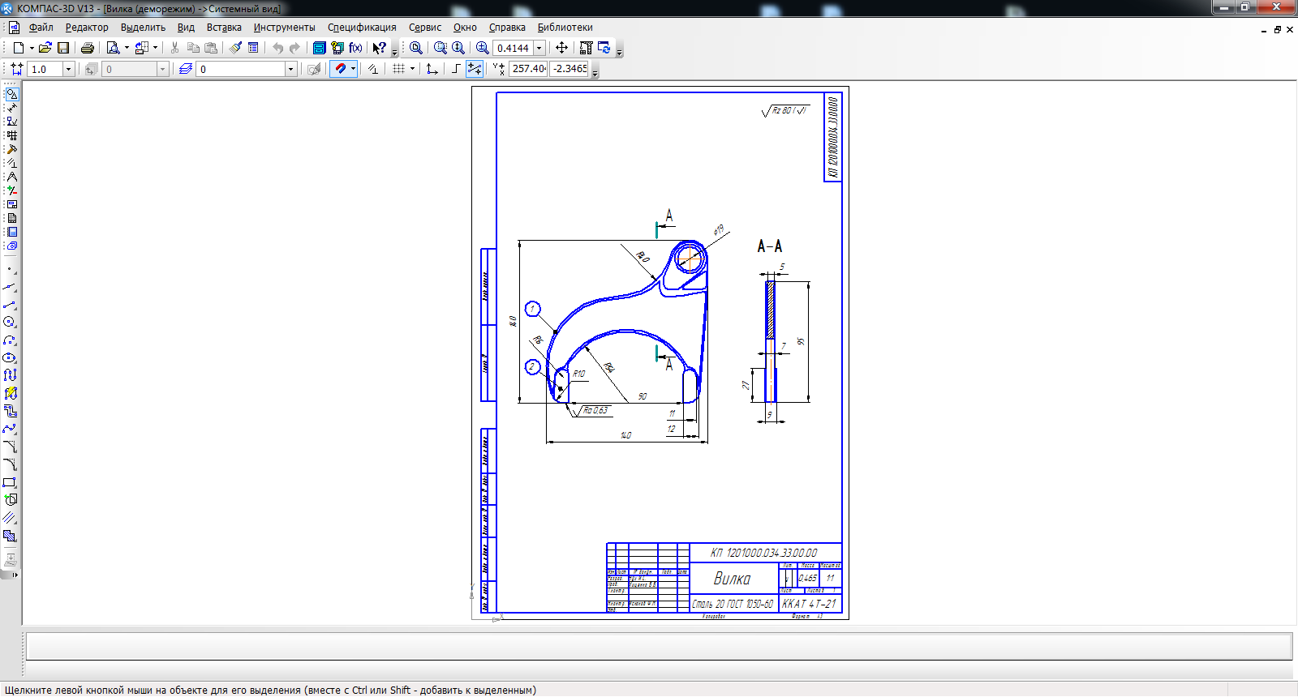This screenshot has height=697, width=1298.
Task: Undo last action with the undo arrow
Action: pos(277,48)
